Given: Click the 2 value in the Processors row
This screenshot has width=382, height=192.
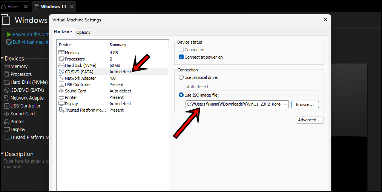Looking at the screenshot, I should coord(111,59).
